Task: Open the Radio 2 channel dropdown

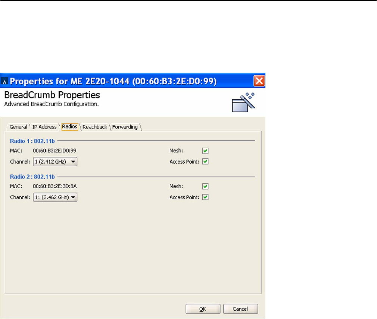Action: pos(55,197)
